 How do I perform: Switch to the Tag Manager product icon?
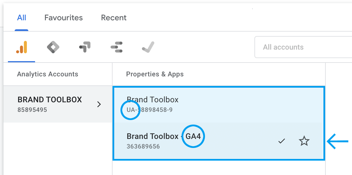coord(53,47)
